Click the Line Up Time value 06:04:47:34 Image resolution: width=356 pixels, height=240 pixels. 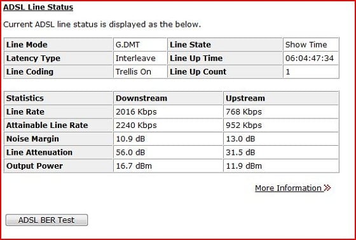tap(311, 58)
